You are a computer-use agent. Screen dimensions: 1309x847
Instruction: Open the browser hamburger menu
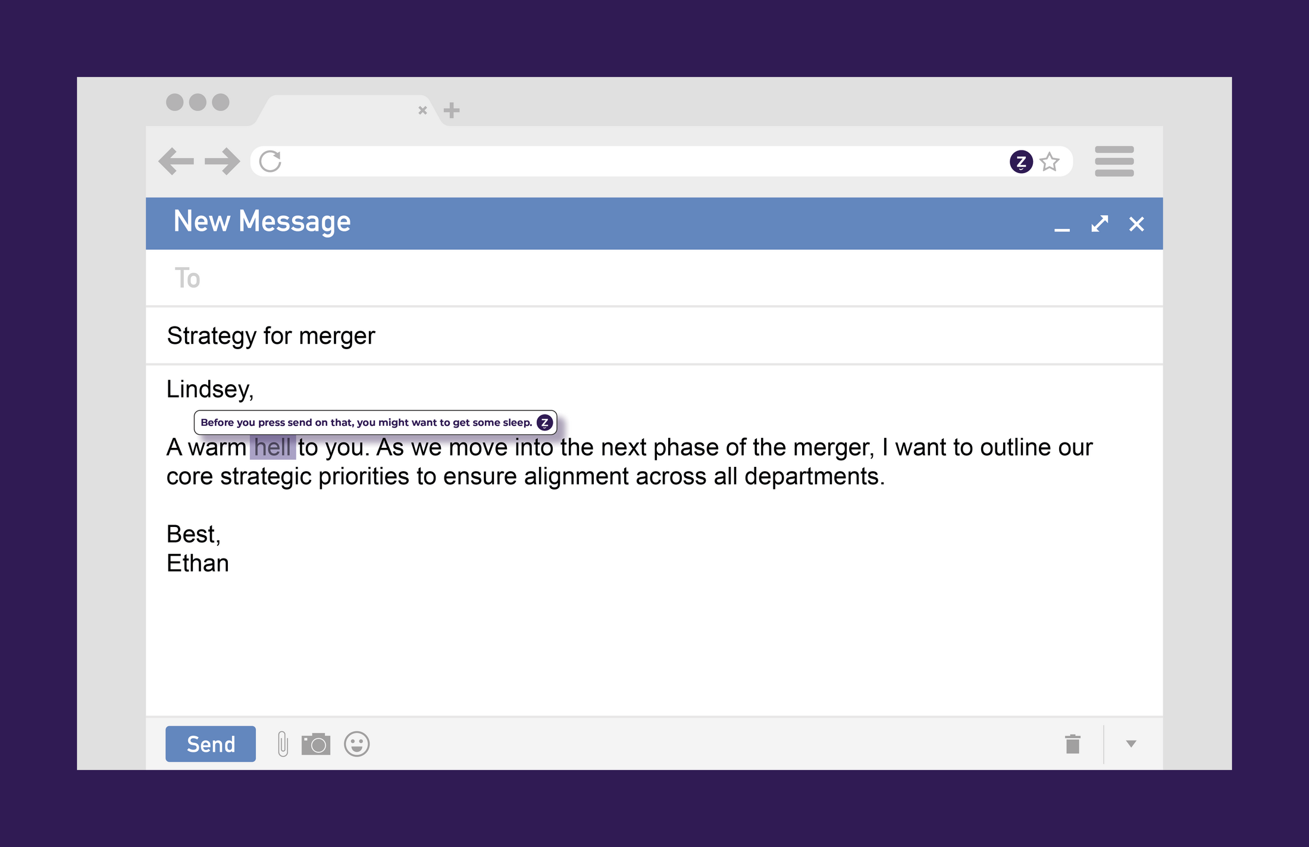pos(1114,161)
